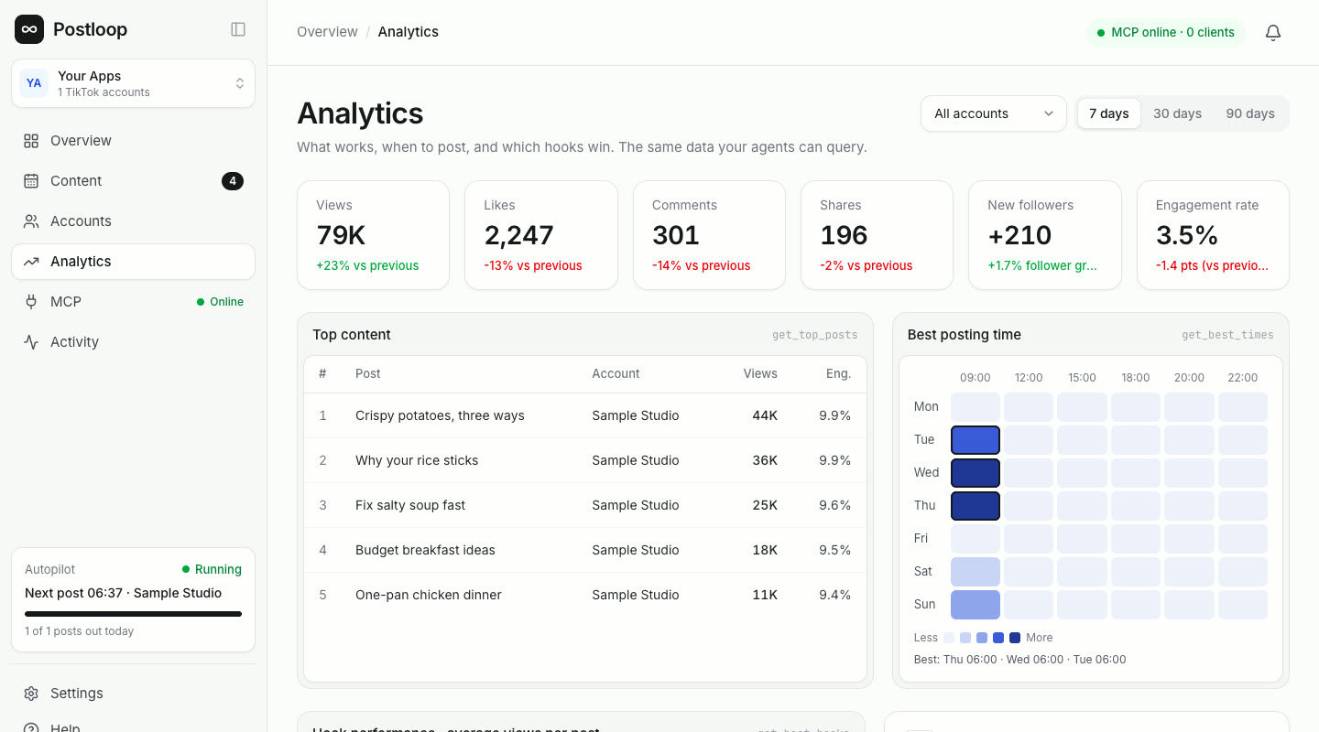This screenshot has width=1319, height=732.
Task: Open post 'Crispy potatoes, three ways'
Action: [440, 415]
